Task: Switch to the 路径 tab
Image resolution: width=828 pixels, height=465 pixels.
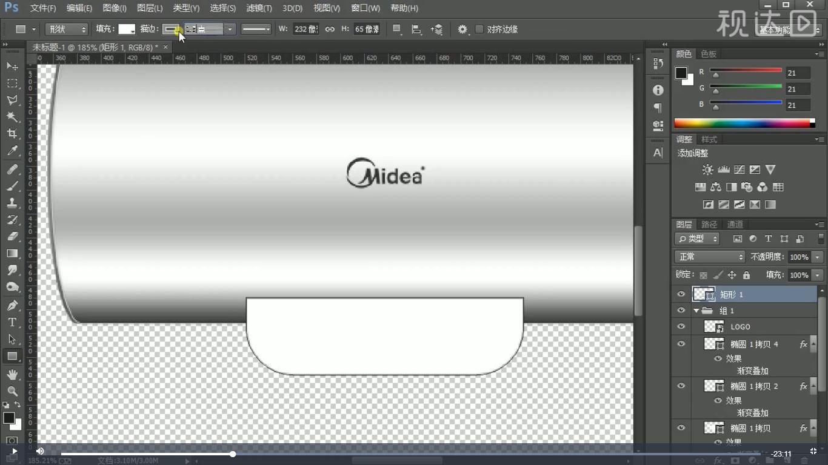Action: click(709, 224)
